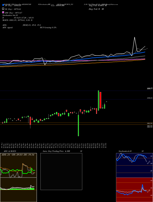Viewport: 153px width, 202px height.
Task: Click the empty Intra Day Trading Price chart box
Action: 61,171
